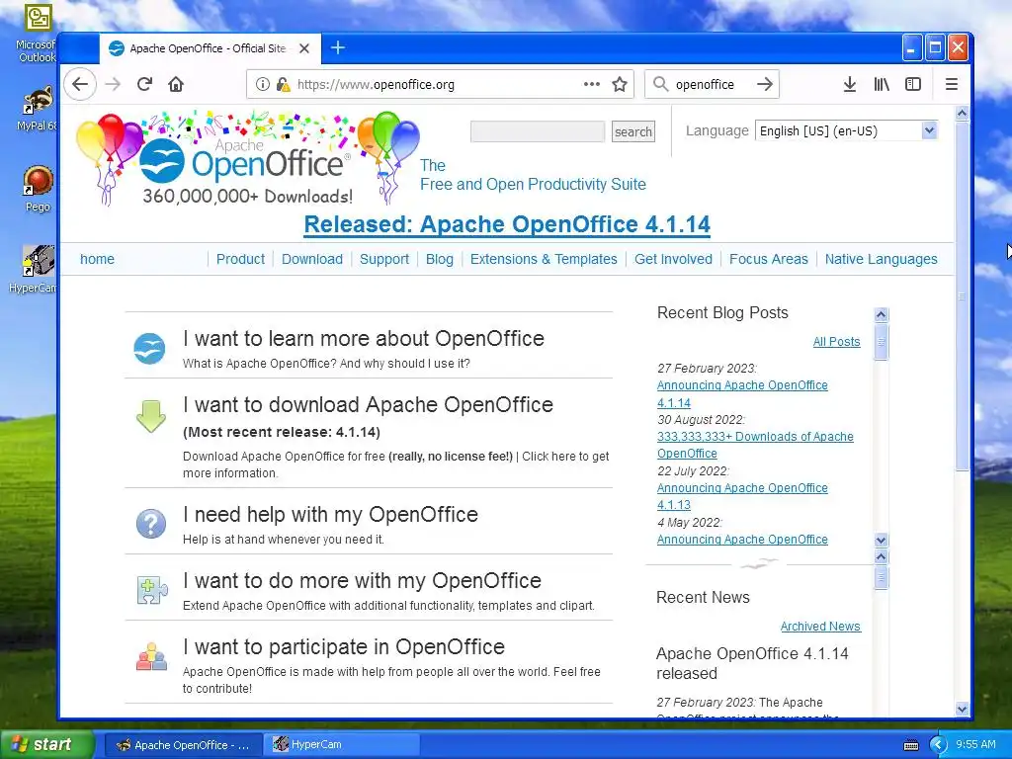The width and height of the screenshot is (1012, 759).
Task: Click the browser address bar
Action: (439, 84)
